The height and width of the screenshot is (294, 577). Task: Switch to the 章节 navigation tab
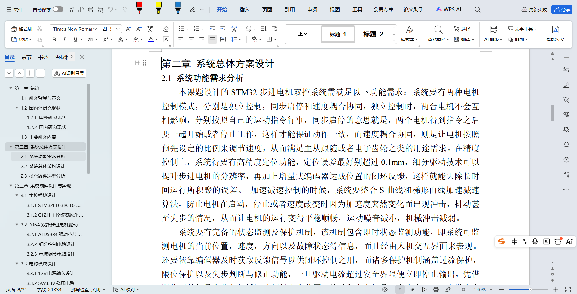pyautogui.click(x=26, y=57)
